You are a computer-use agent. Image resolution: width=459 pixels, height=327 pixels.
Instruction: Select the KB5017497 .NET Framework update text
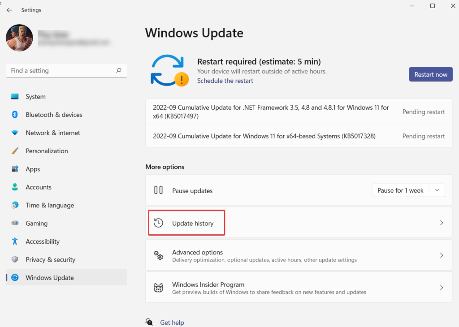tap(271, 112)
